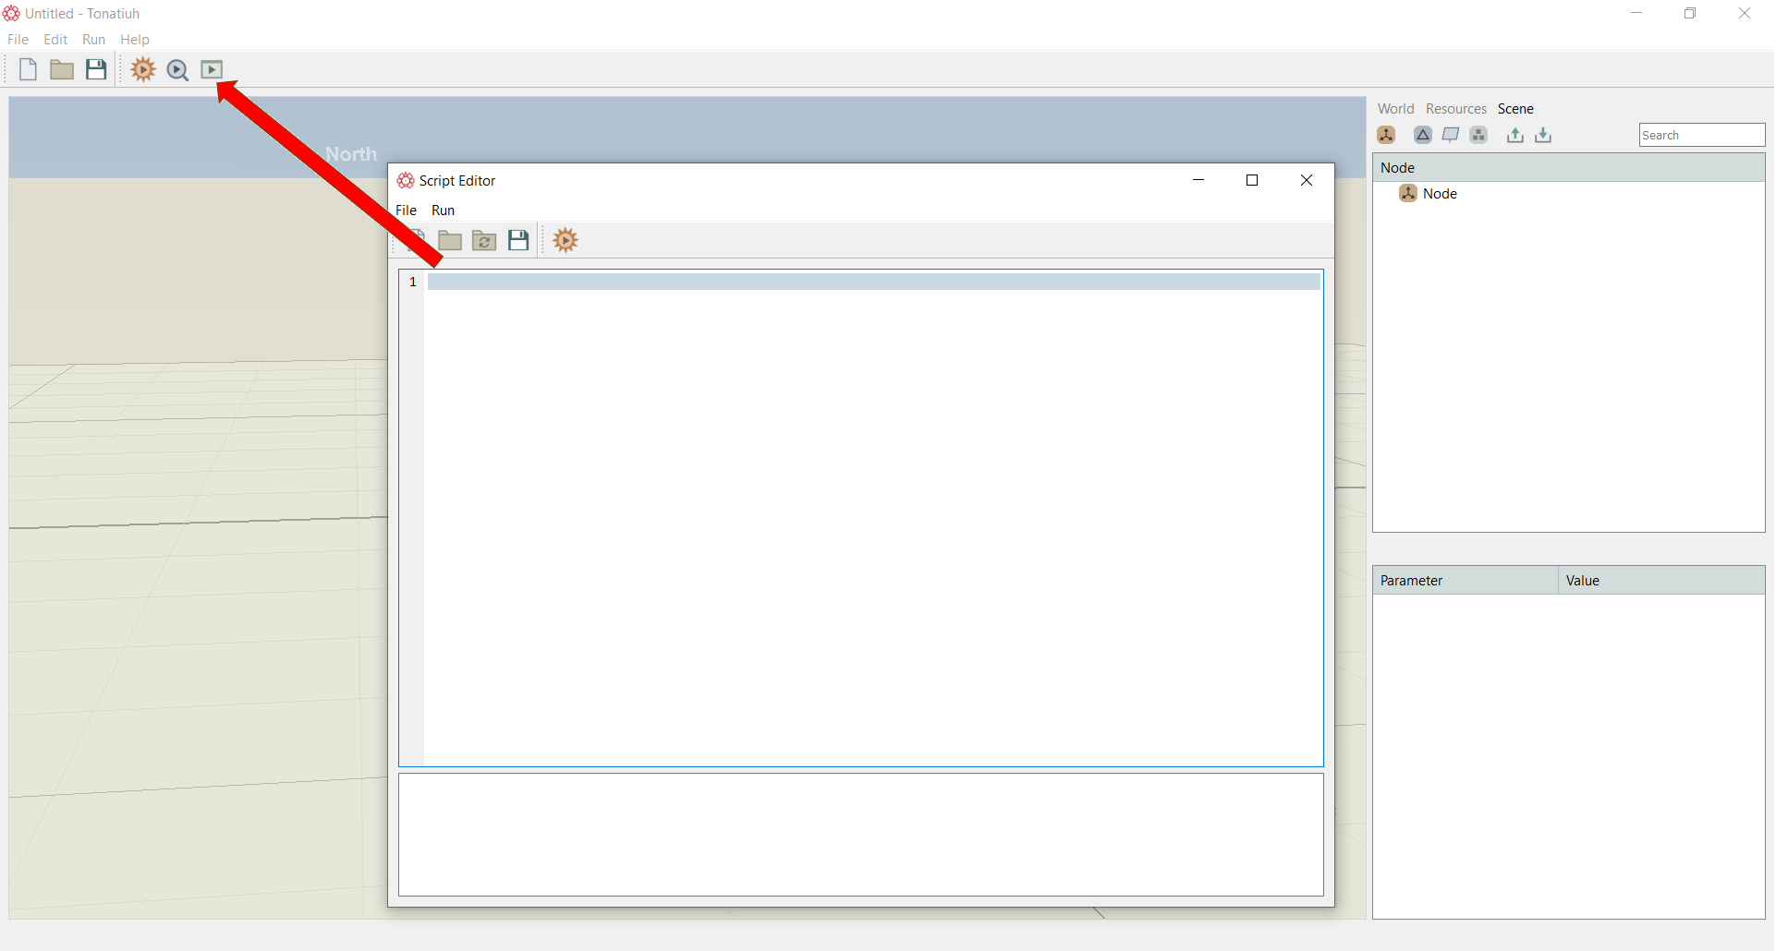The height and width of the screenshot is (951, 1776).
Task: Click the reload folder icon in Script Editor
Action: tap(484, 241)
